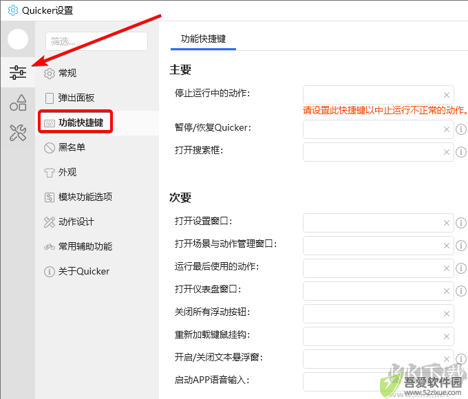Set hotkey field for 打开设置窗口
This screenshot has width=468, height=399.
coord(379,223)
